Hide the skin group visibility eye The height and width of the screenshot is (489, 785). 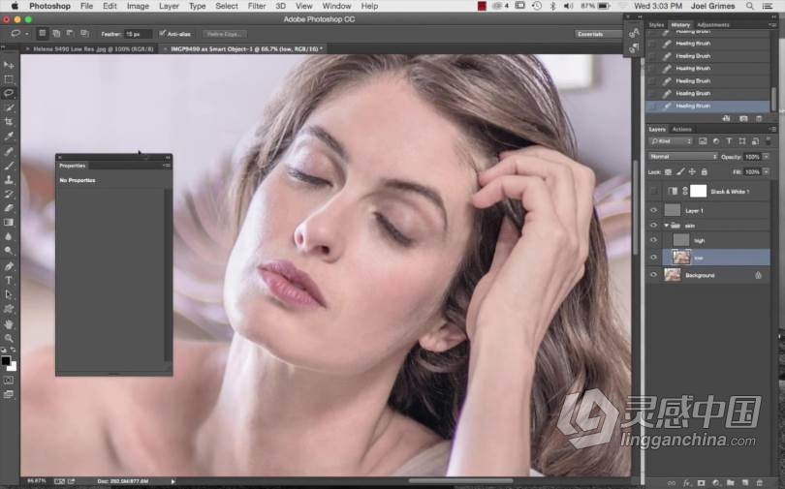(x=653, y=226)
